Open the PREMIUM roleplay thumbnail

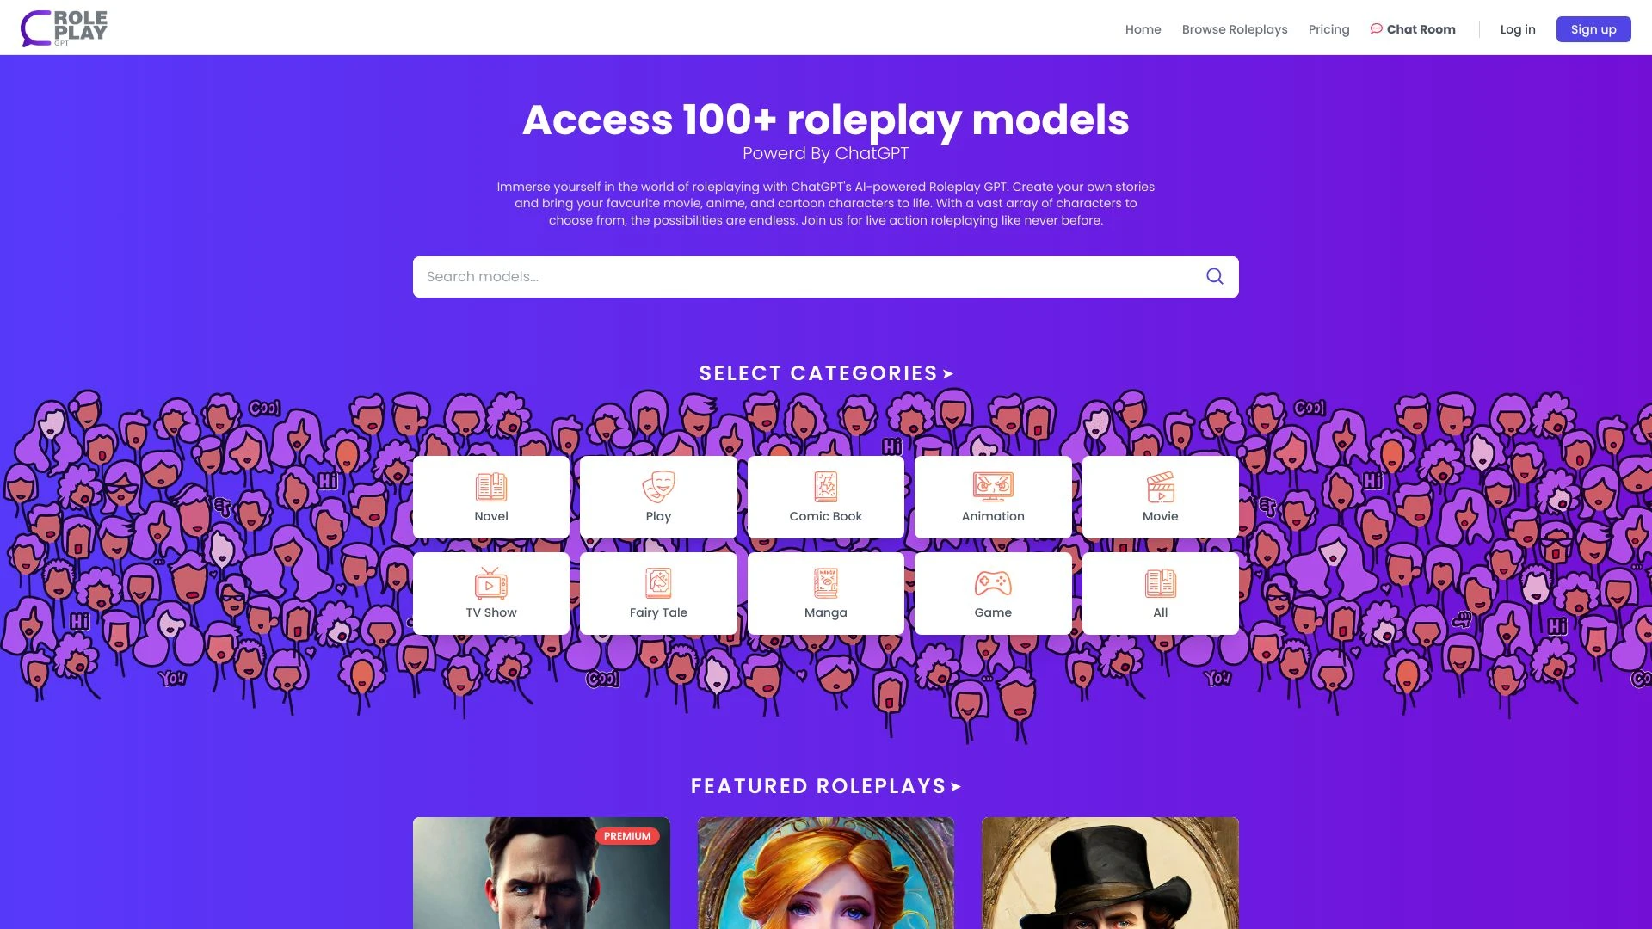[x=541, y=873]
